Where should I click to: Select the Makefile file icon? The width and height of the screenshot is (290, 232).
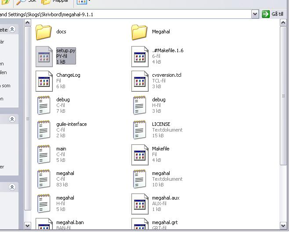tap(140, 155)
